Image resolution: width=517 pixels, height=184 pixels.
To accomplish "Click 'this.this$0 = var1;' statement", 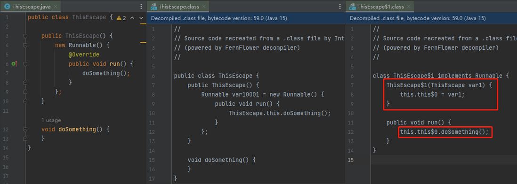I will (432, 95).
